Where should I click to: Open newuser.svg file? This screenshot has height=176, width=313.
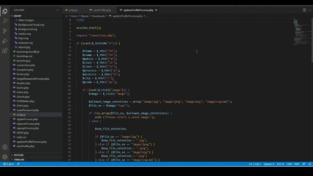(x=25, y=43)
